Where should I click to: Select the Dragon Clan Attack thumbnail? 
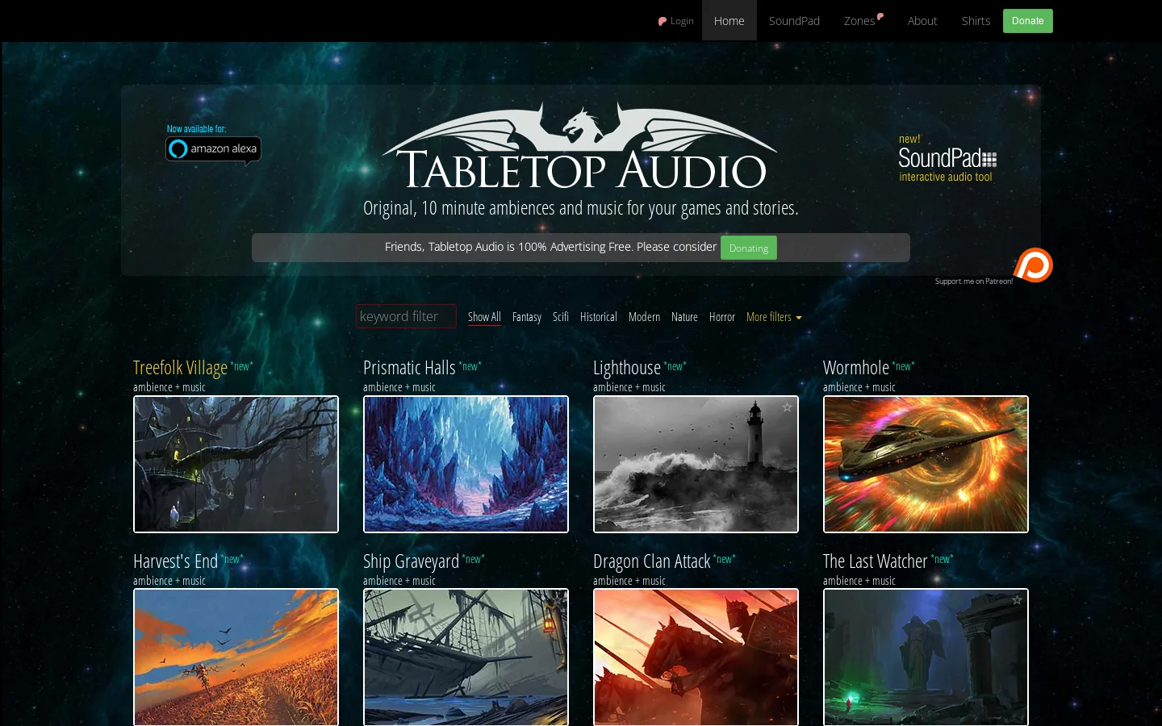[x=696, y=657]
